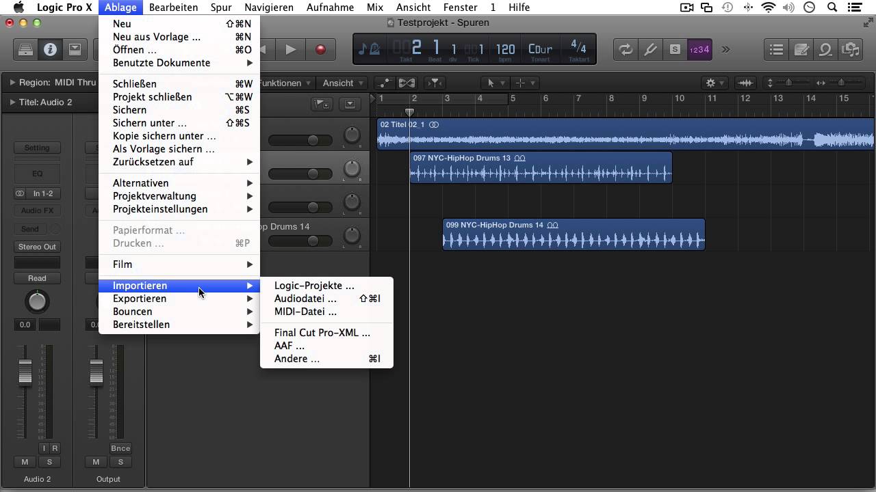Viewport: 876px width, 492px height.
Task: Start playback with the Play button
Action: pos(290,50)
